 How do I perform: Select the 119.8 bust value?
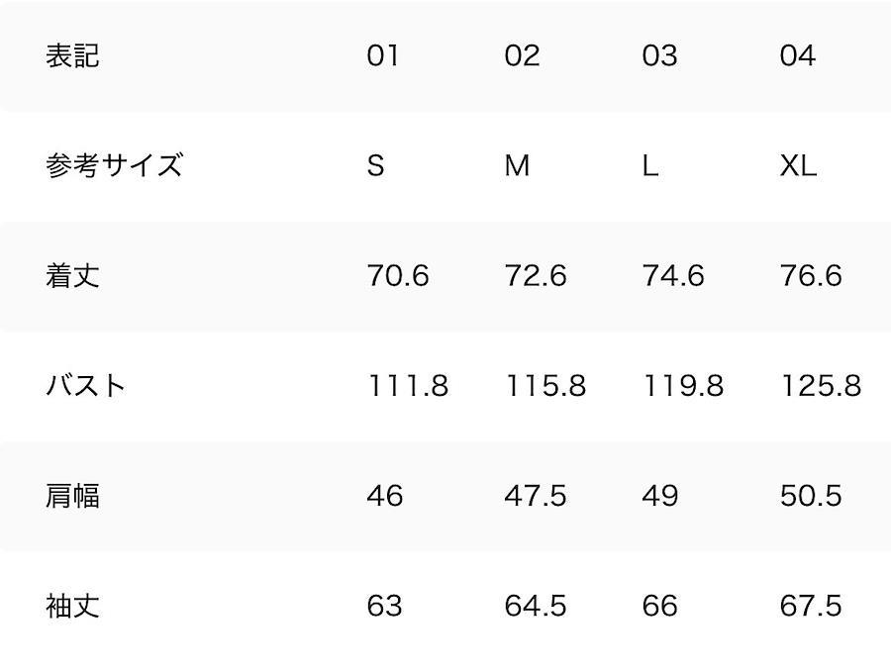coord(683,385)
